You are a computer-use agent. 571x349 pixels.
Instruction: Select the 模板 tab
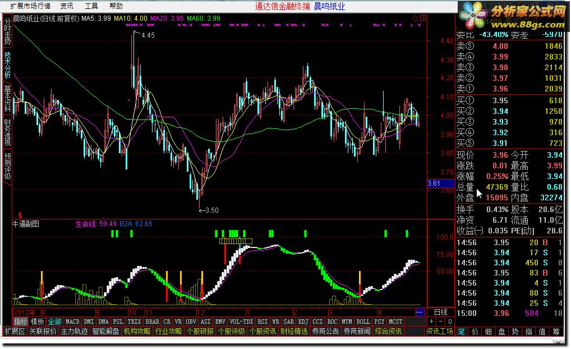click(37, 322)
